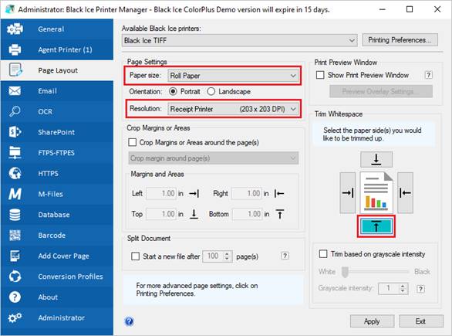Screen dimensions: 452x336
Task: Click the blue help icon at bottom
Action: point(129,321)
